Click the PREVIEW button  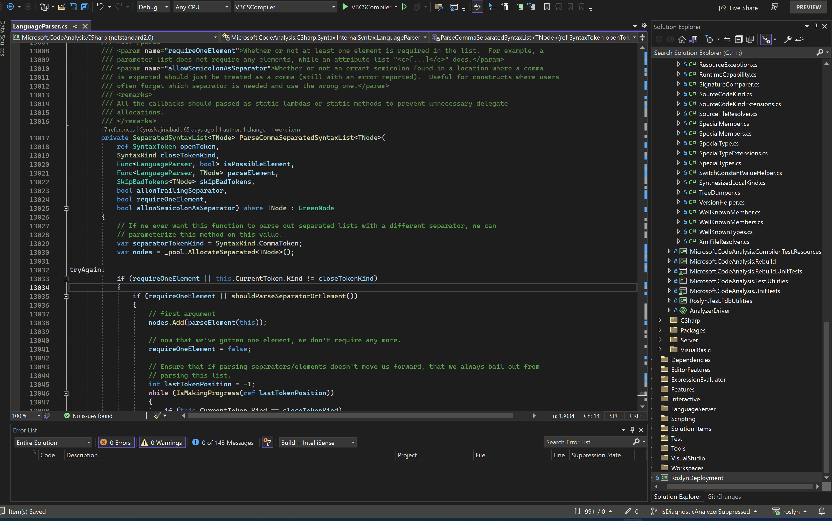(809, 7)
